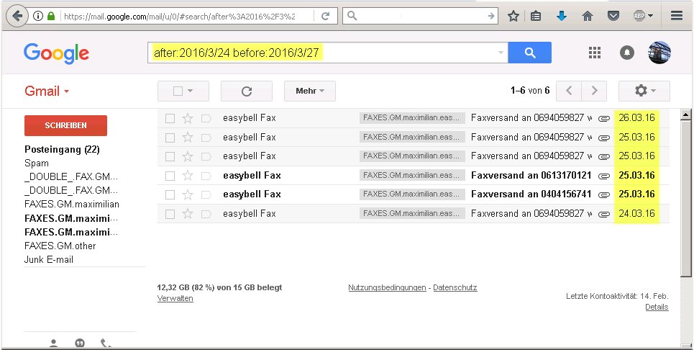This screenshot has height=350, width=694.
Task: Select checkbox of Faxversand an 0613170121 email
Action: click(x=170, y=176)
